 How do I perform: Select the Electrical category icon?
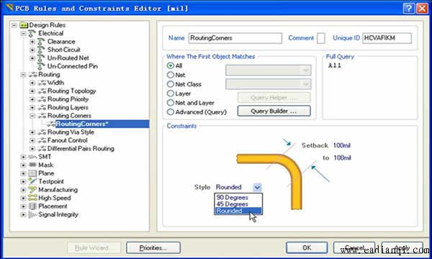(32, 33)
